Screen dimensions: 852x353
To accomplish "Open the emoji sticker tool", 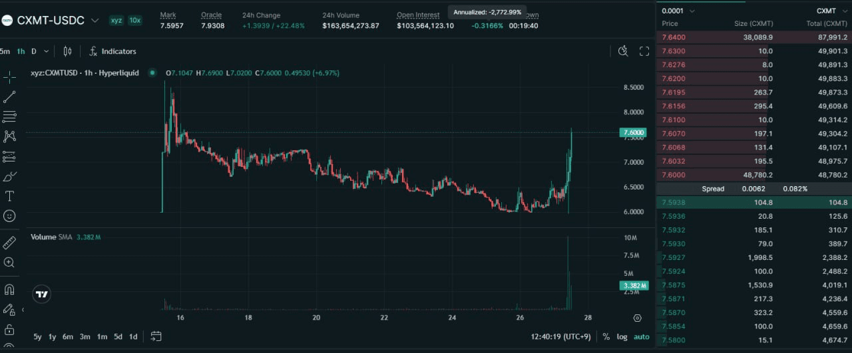I will [9, 216].
